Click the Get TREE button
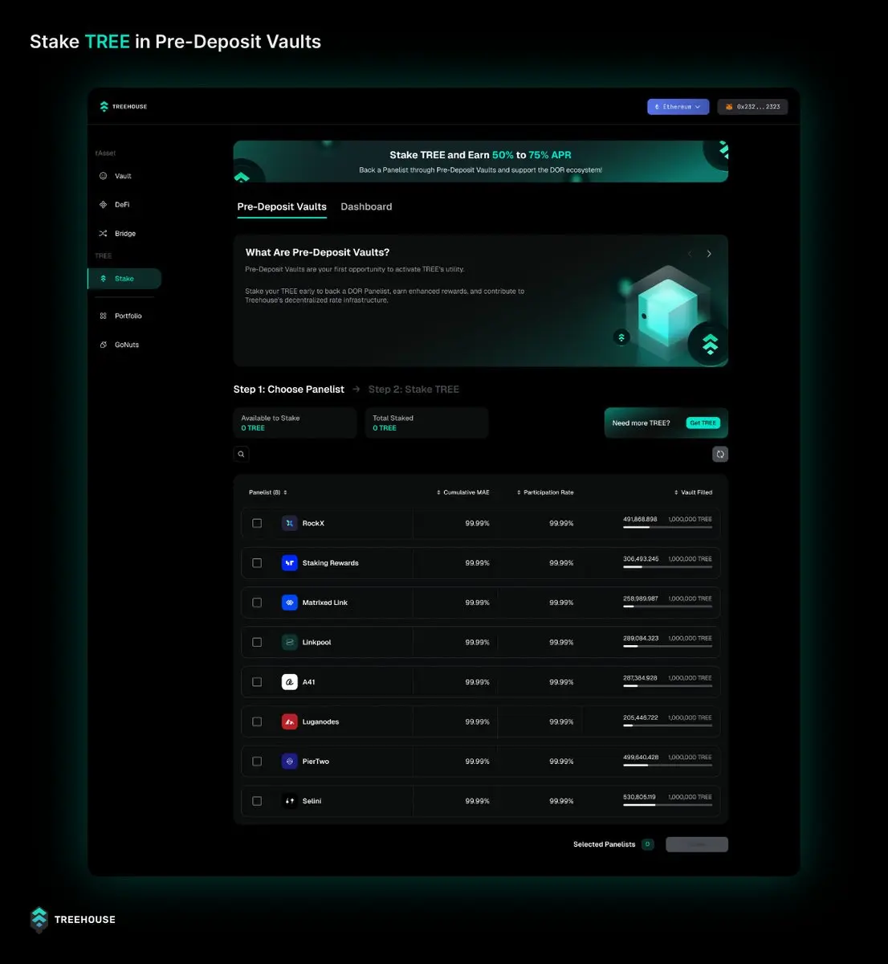This screenshot has height=964, width=888. [x=703, y=423]
